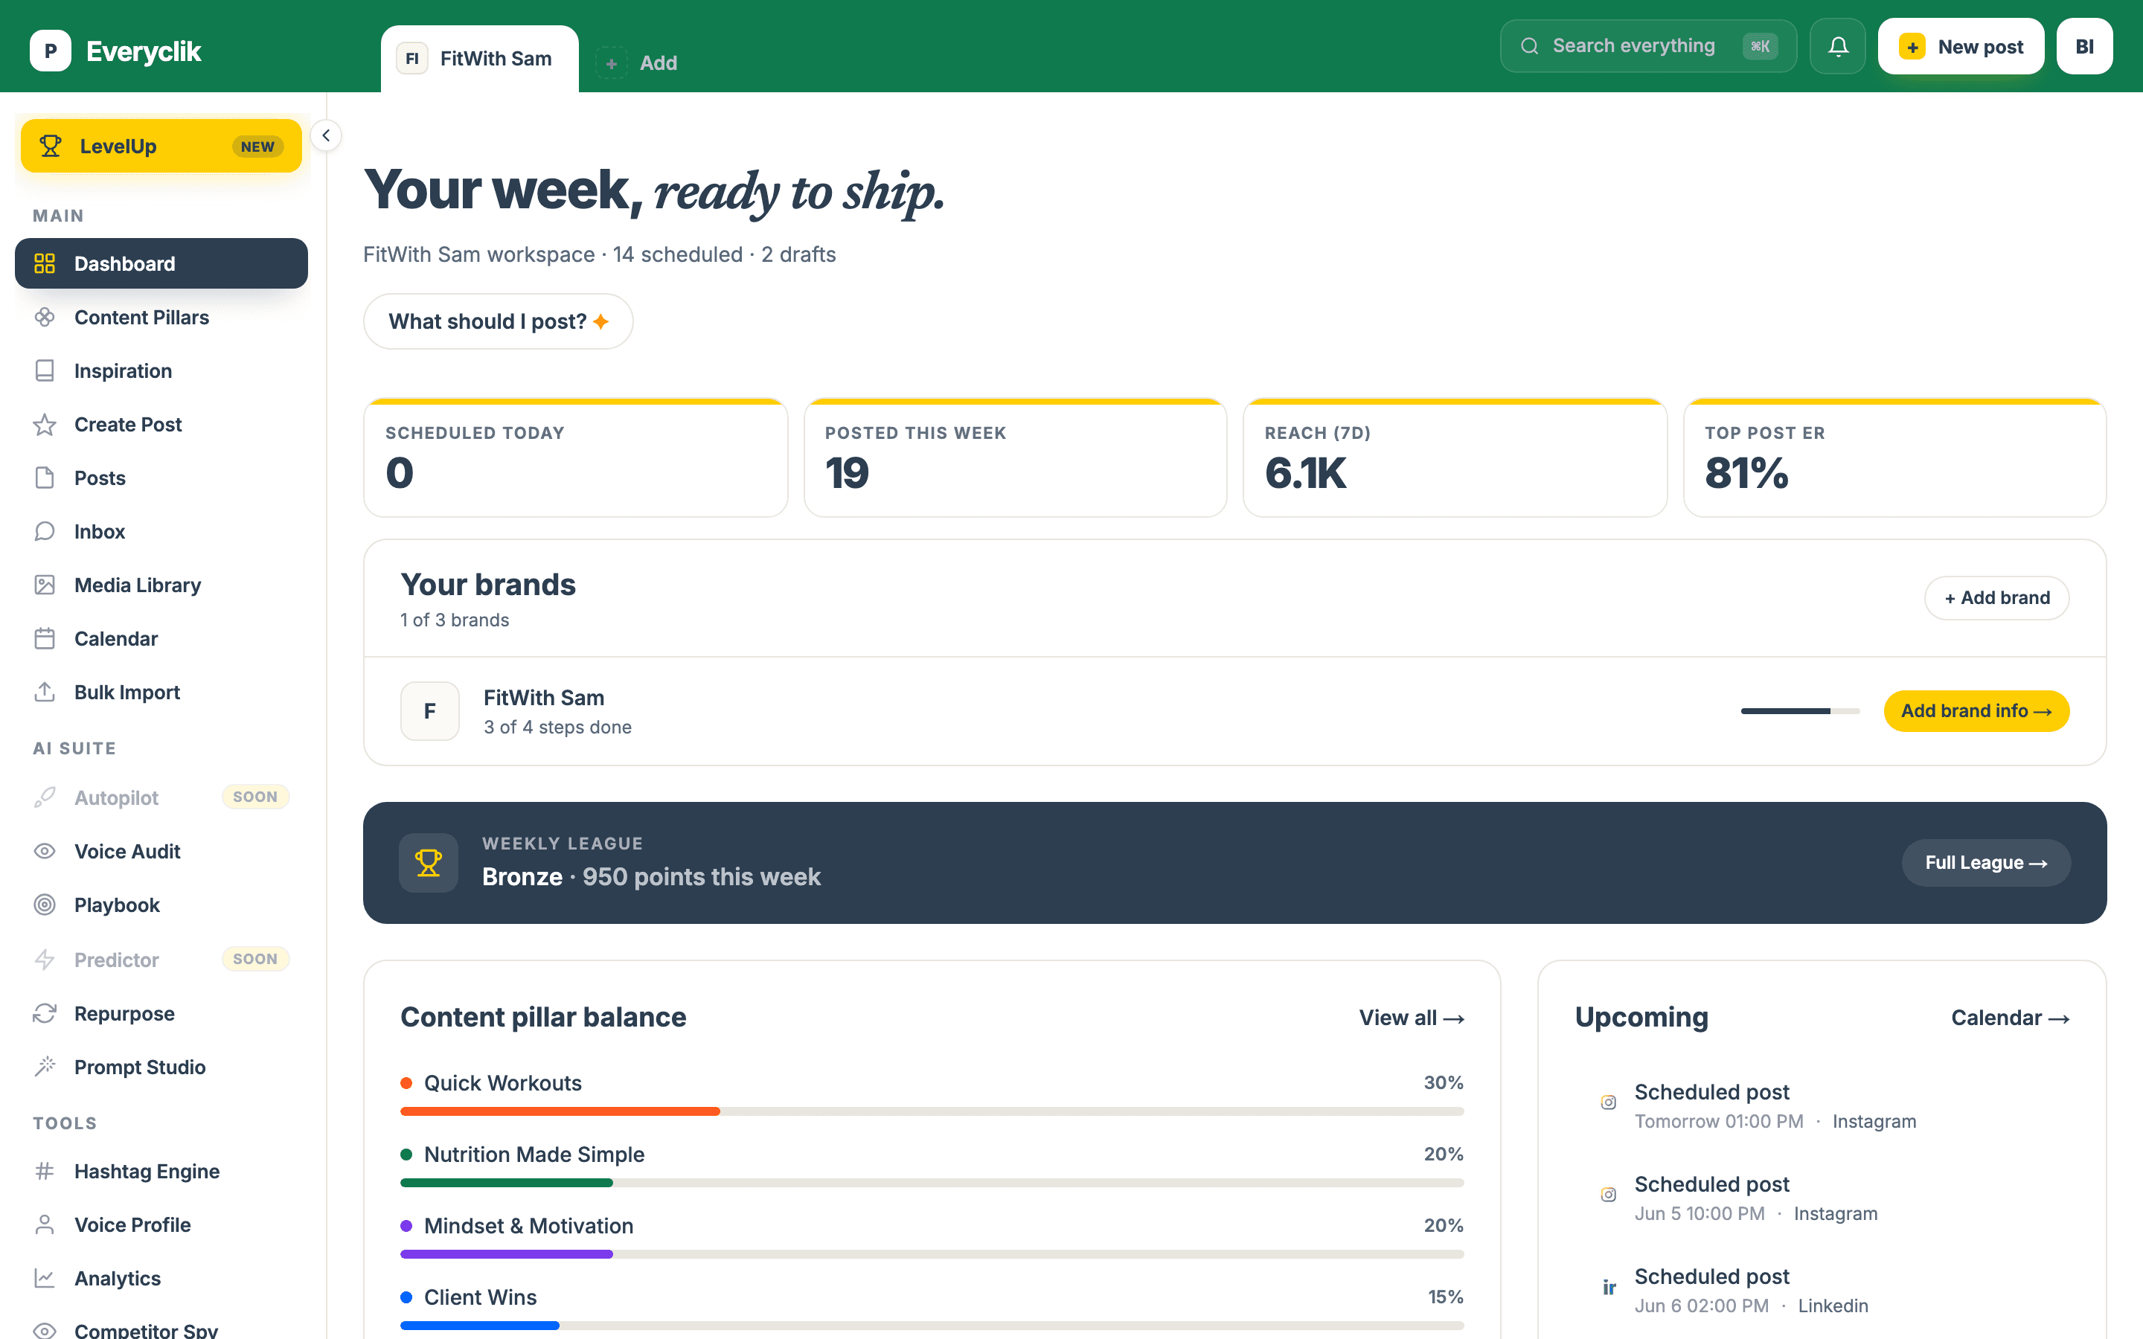
Task: Open Content Pillars in the sidebar
Action: click(x=161, y=317)
